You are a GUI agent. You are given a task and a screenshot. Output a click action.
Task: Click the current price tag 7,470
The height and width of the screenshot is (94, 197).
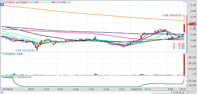(x=193, y=24)
